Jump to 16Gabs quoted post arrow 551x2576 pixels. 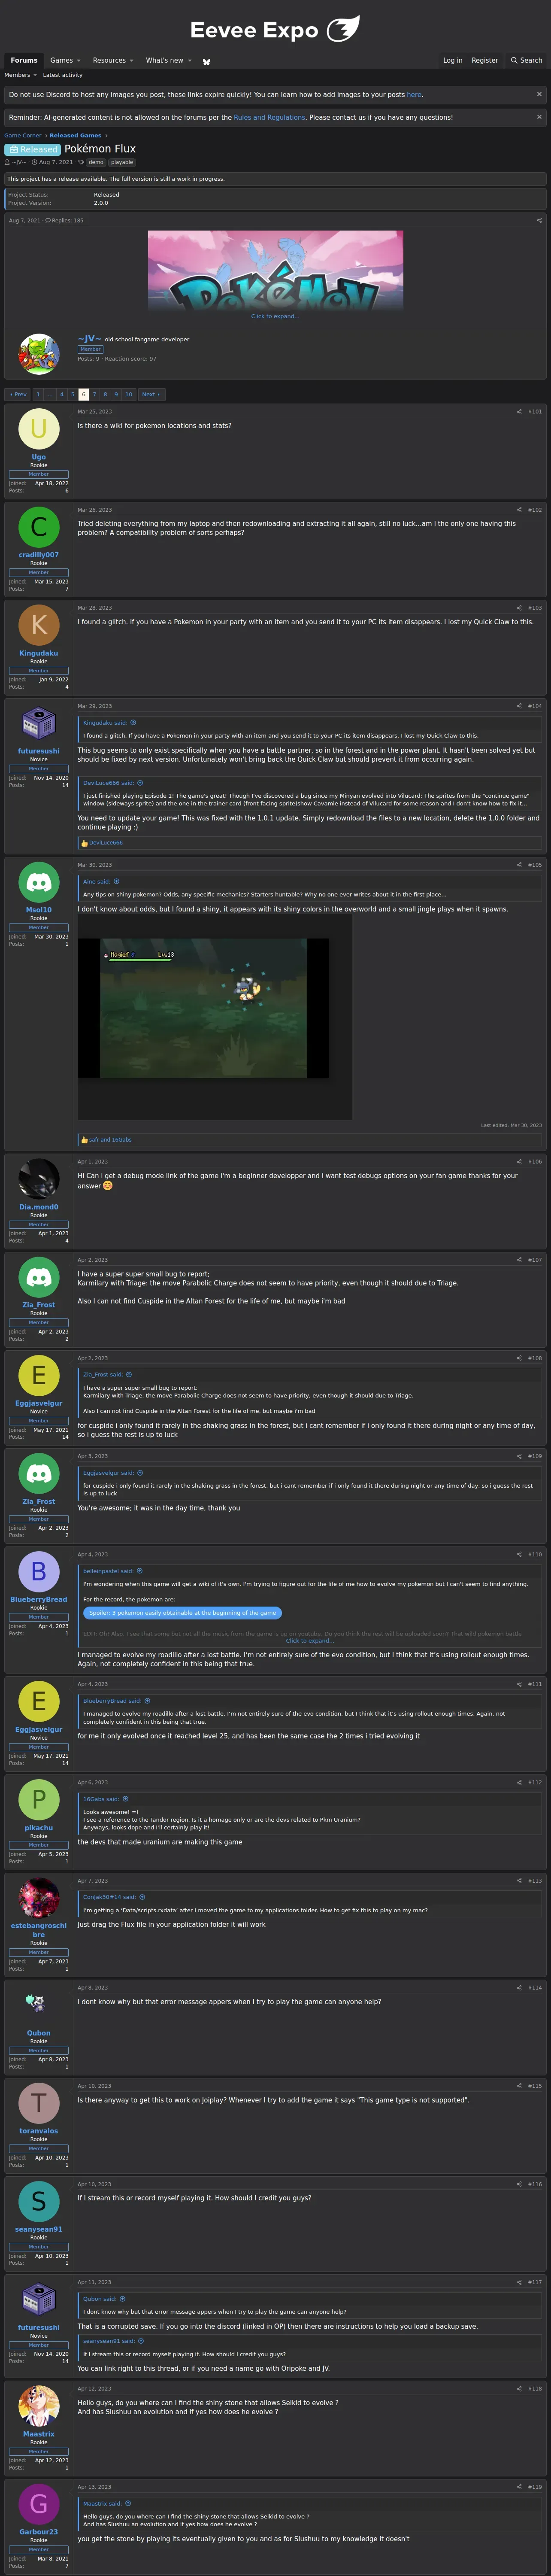click(126, 1798)
